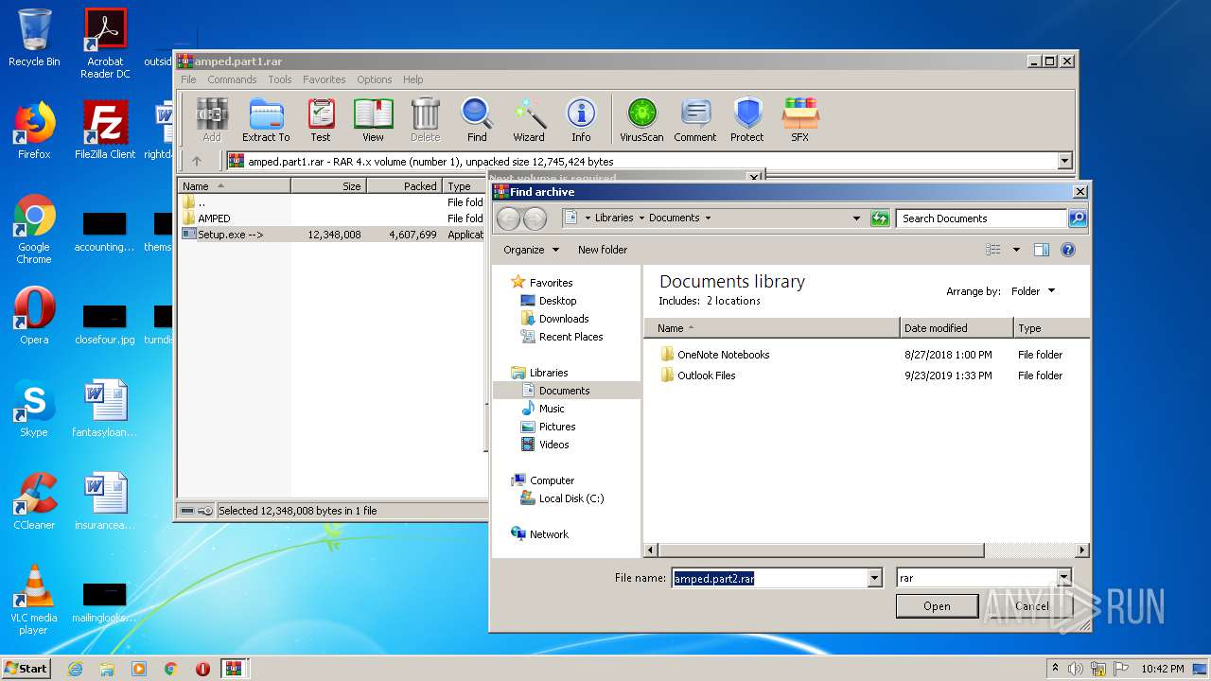Click the Delete trash icon
Viewport: 1211px width, 681px height.
click(426, 120)
